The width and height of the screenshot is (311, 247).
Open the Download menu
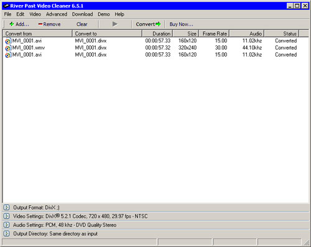pyautogui.click(x=82, y=14)
